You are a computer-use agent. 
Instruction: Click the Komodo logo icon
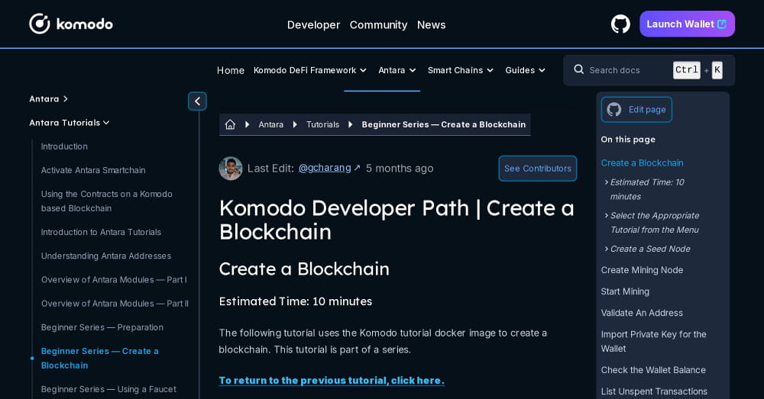coord(40,24)
